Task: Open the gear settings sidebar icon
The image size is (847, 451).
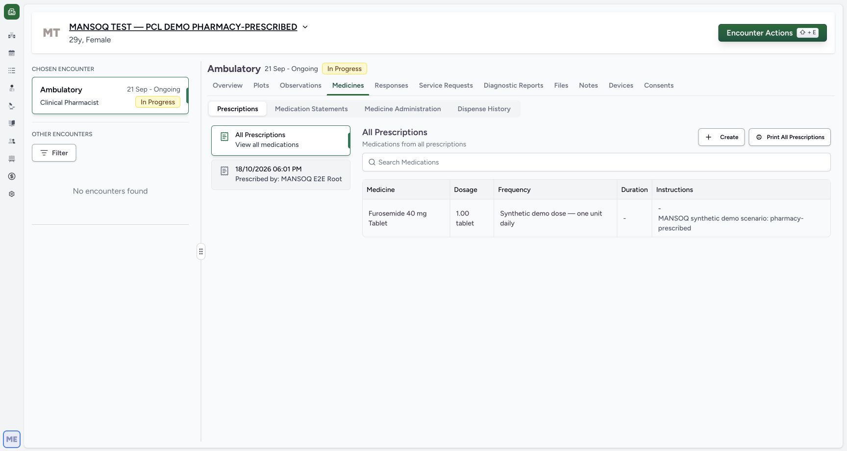Action: click(x=12, y=194)
